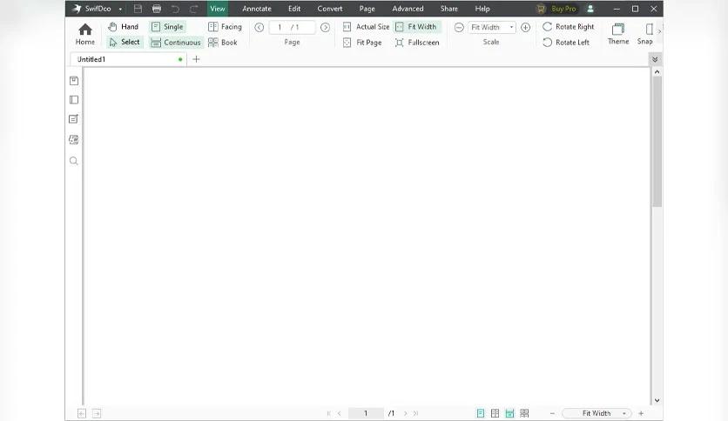
Task: Select the Untitled1 document tab
Action: (128, 59)
